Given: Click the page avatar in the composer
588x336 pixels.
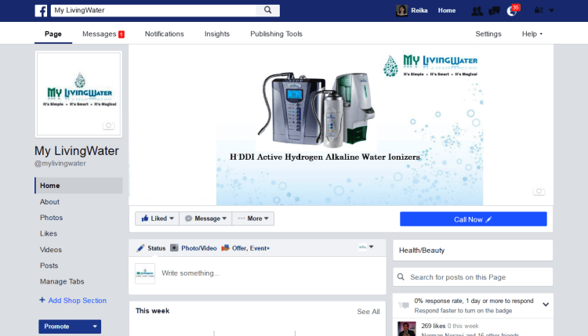Looking at the screenshot, I should click(145, 273).
